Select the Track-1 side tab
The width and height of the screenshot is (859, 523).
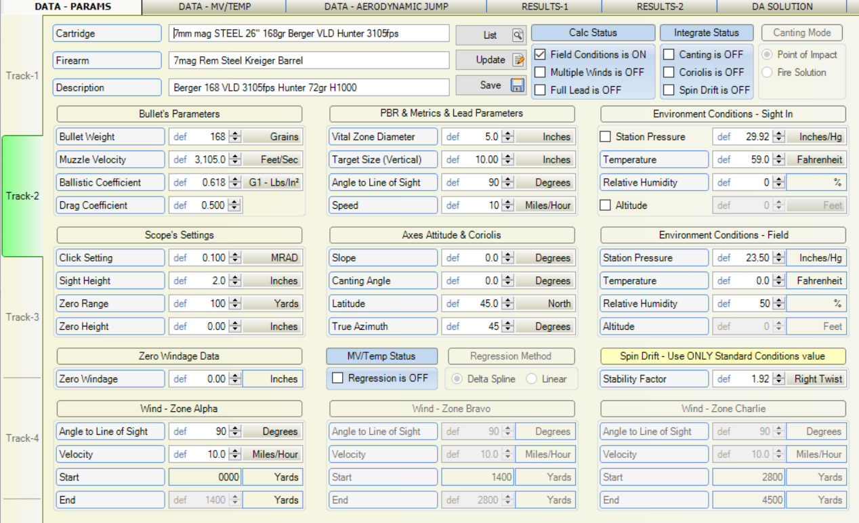click(x=22, y=76)
